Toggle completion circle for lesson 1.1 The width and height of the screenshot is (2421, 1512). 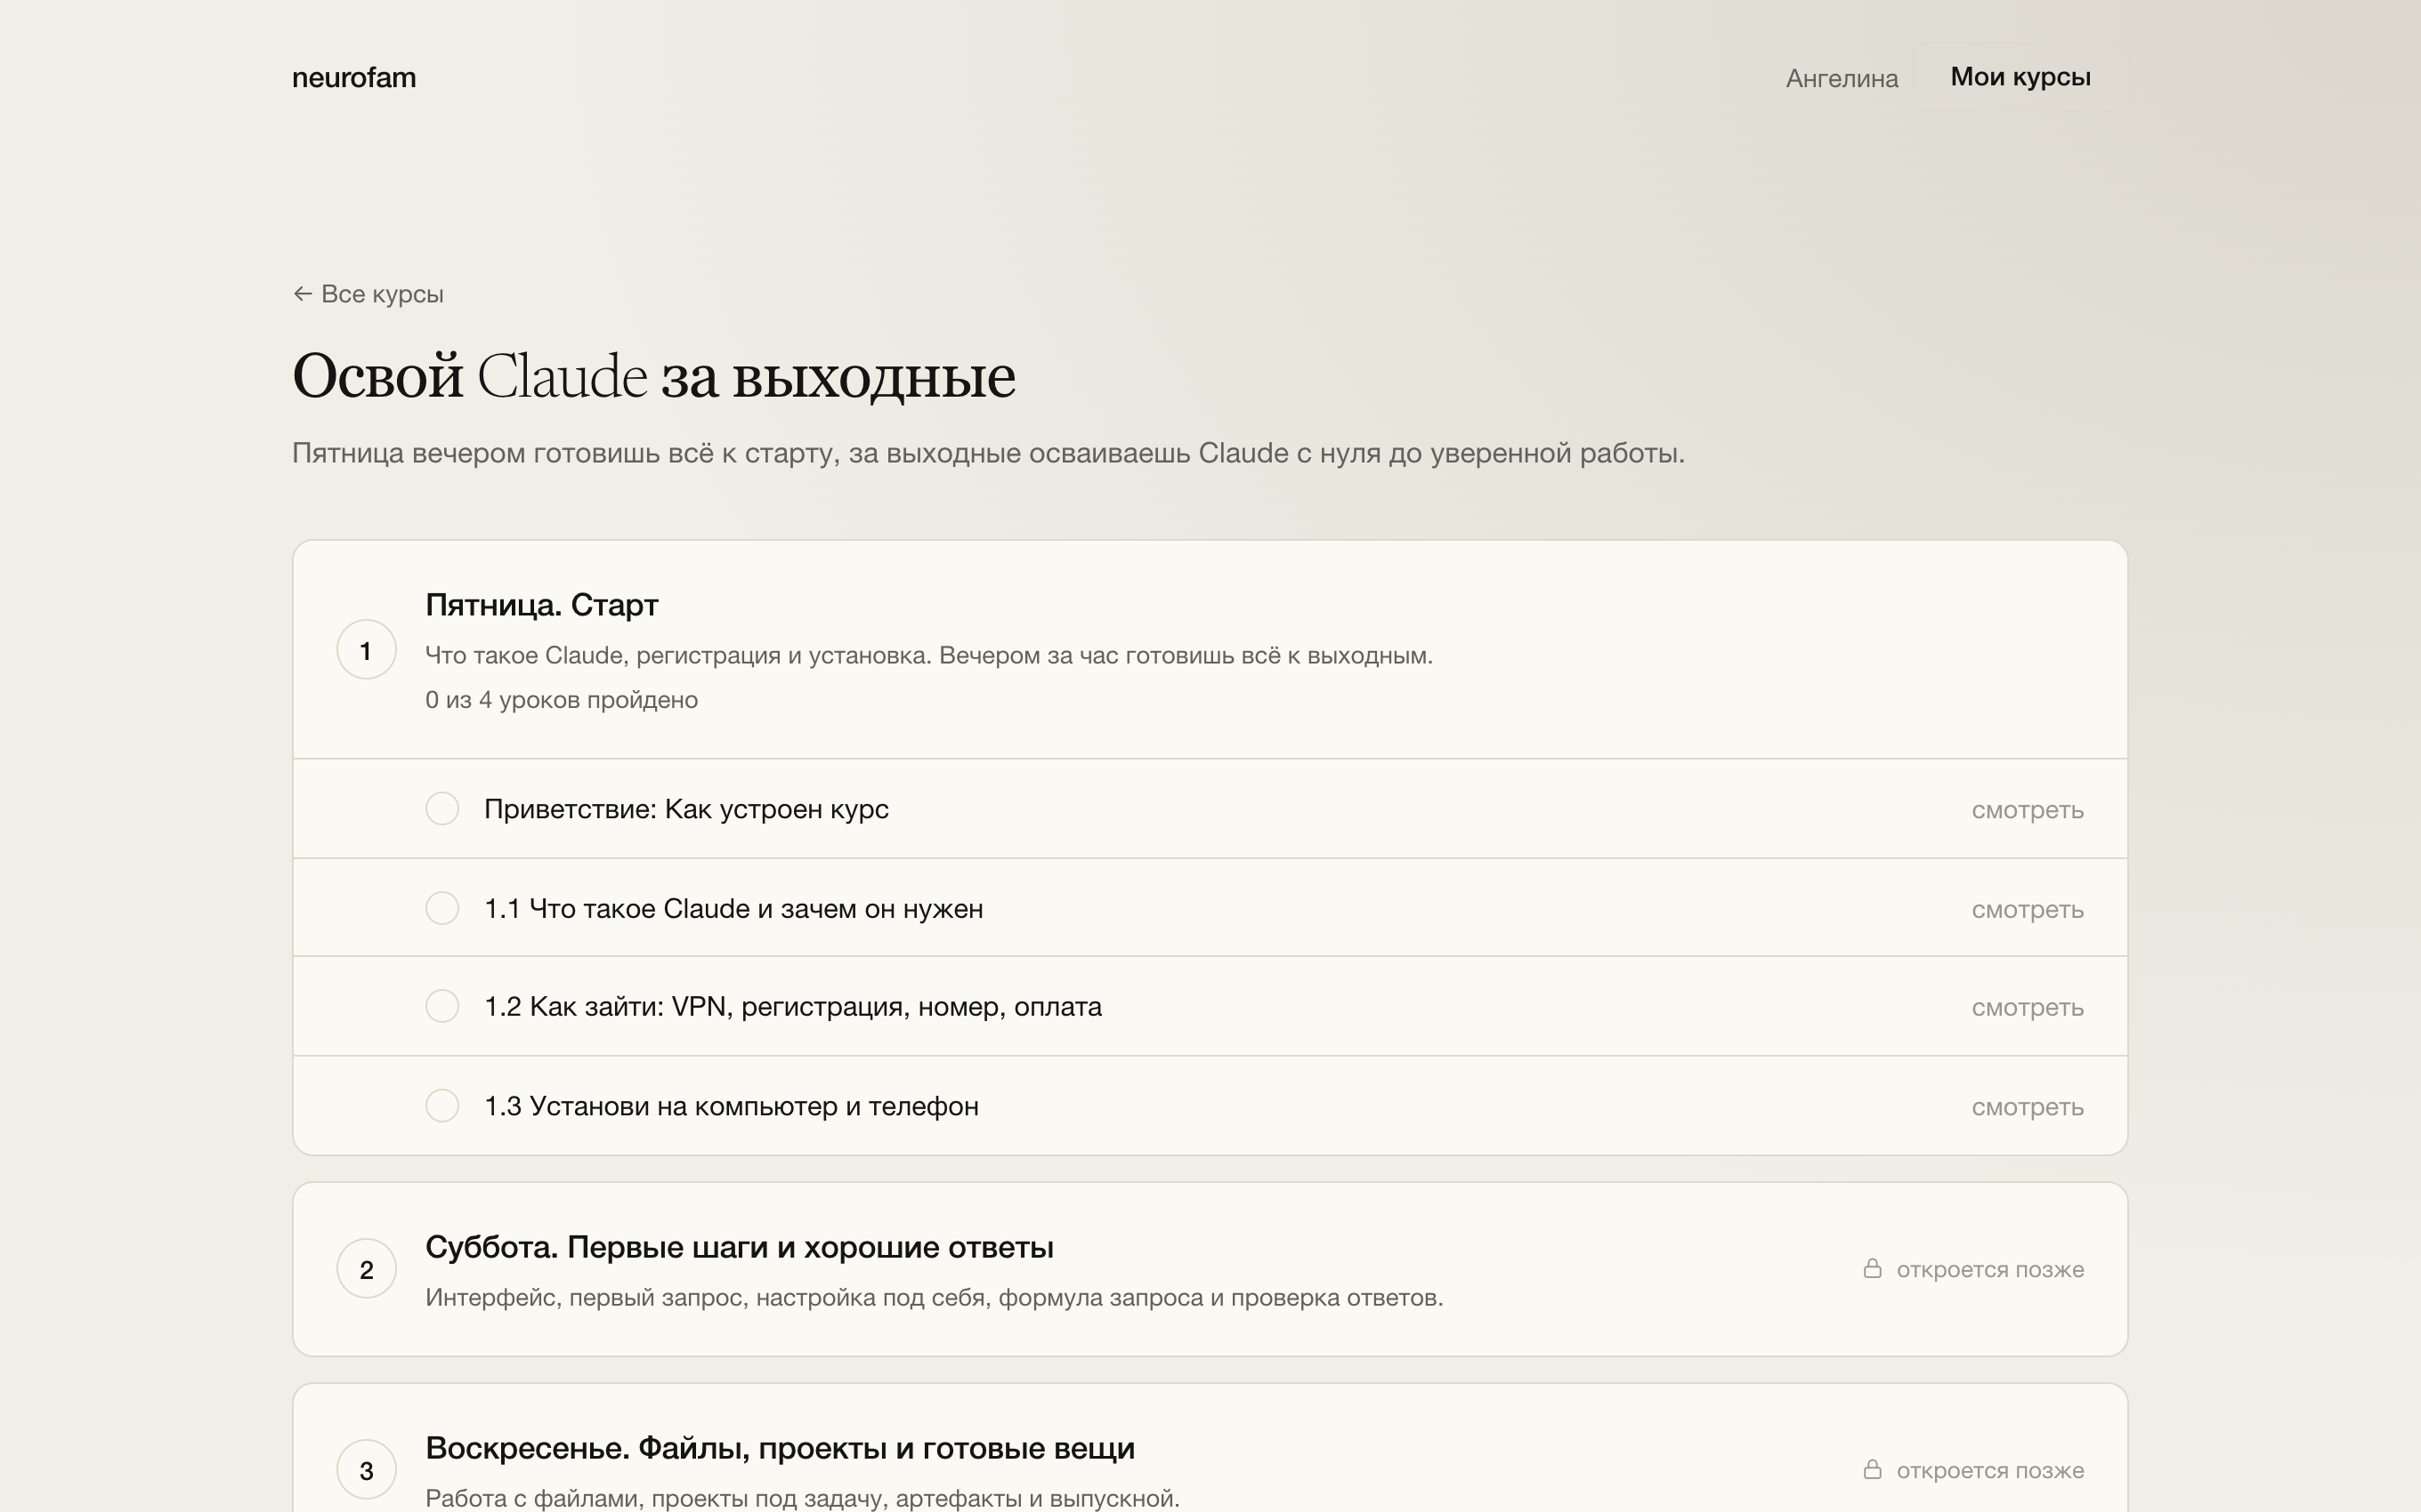coord(442,908)
